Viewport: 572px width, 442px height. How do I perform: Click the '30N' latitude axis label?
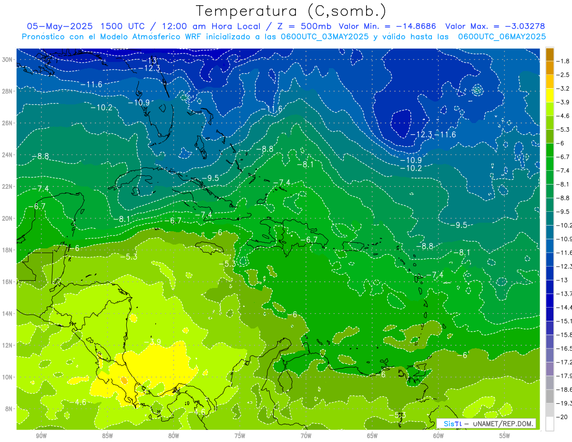(8, 60)
